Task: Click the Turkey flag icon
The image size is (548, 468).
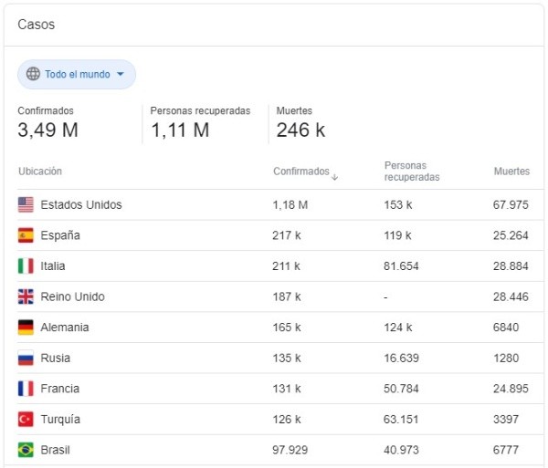Action: [26, 419]
